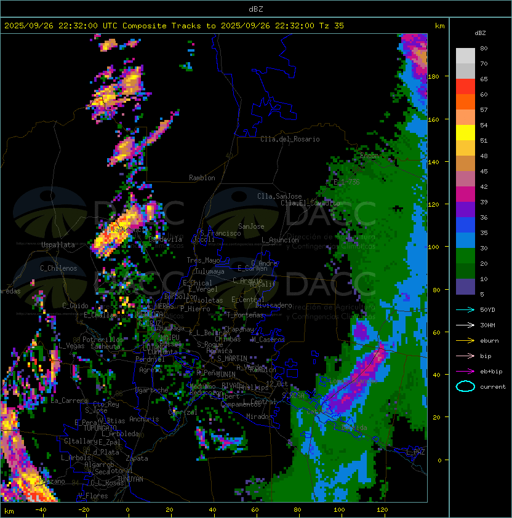Click the white 30HM arrow in legend
Image resolution: width=512 pixels, height=518 pixels.
465,325
